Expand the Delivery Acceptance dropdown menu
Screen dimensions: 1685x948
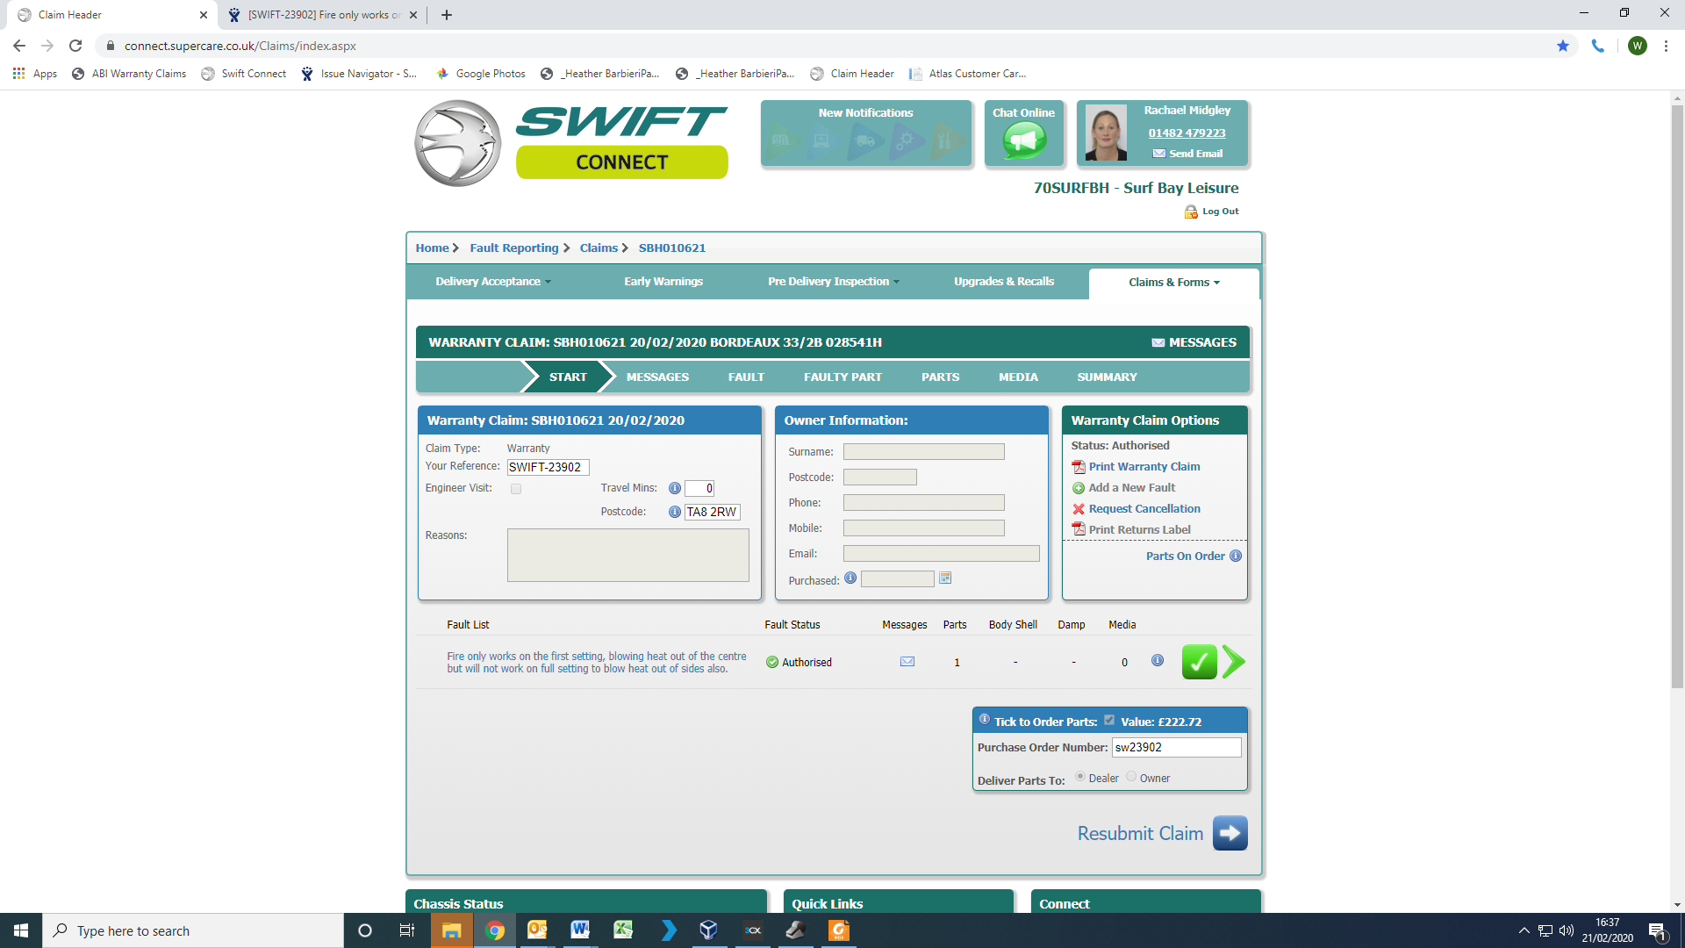[492, 282]
